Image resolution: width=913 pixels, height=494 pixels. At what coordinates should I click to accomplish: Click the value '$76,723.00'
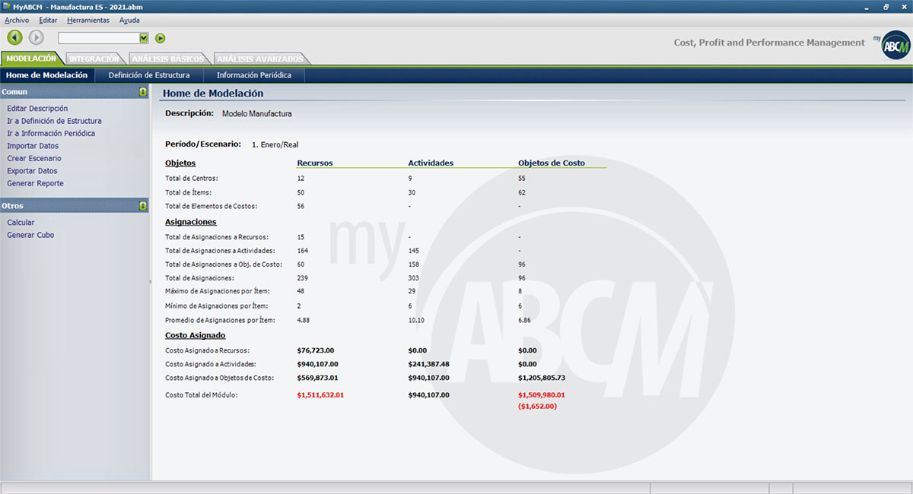point(316,350)
